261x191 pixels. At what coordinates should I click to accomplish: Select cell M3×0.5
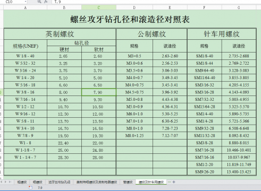coord(134,56)
